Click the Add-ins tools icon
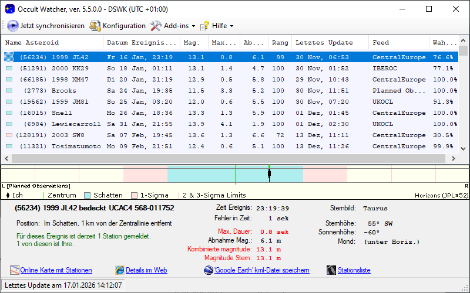 [x=156, y=26]
